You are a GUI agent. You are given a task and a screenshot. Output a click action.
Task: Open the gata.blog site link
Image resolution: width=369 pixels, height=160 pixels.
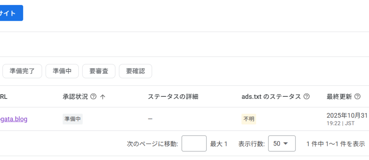[x=14, y=119]
